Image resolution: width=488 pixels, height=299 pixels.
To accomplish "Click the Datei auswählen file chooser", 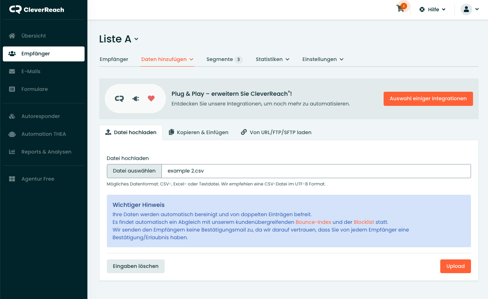I will click(x=134, y=171).
